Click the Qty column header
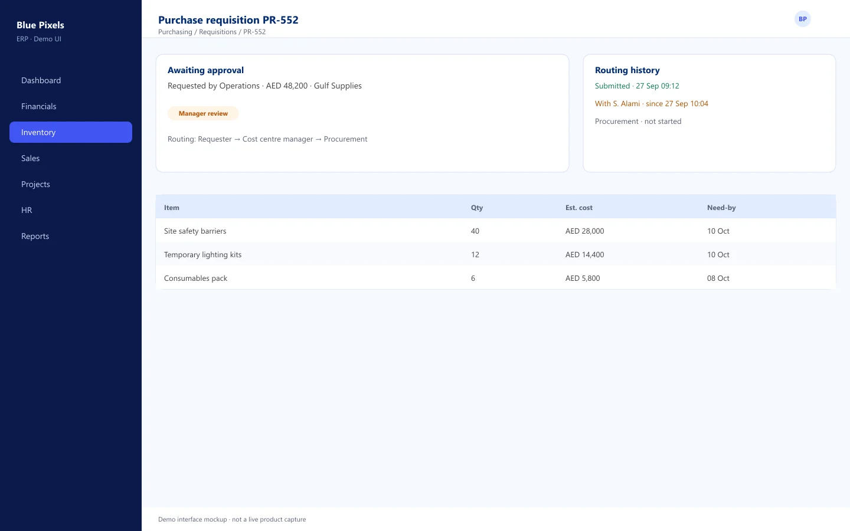 click(477, 208)
